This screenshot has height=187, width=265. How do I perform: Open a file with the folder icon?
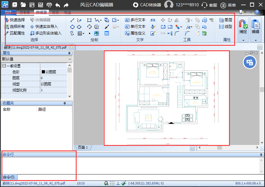pos(23,5)
